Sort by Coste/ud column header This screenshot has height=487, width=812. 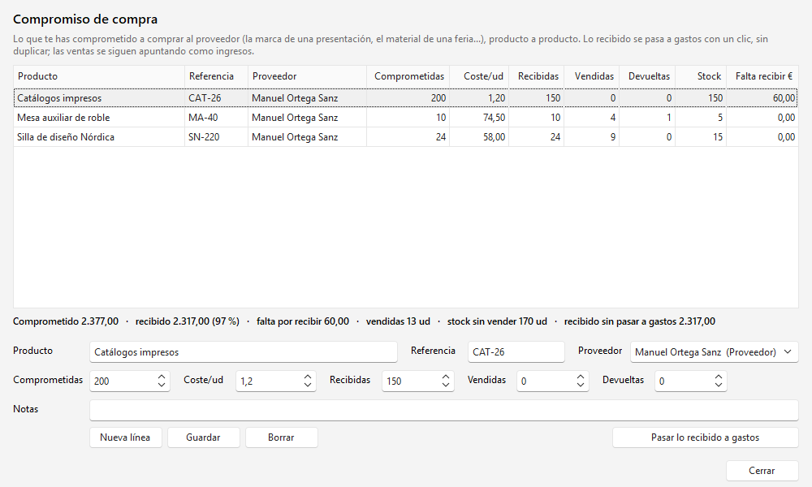(479, 76)
